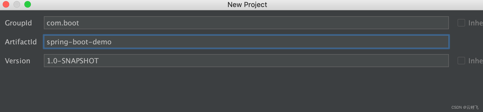Focus the GroupId input field
Screen dimensions: 483x112
246,23
